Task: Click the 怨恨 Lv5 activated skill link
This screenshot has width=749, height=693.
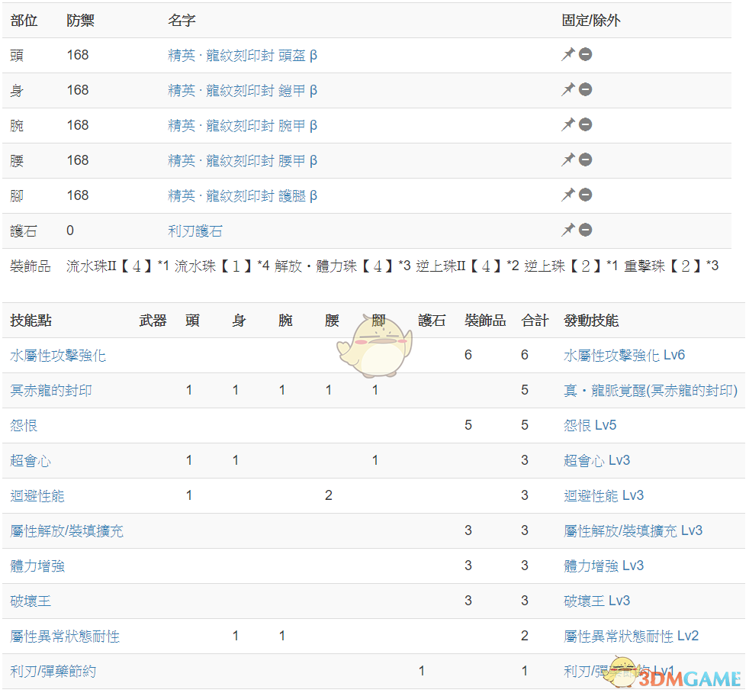Action: [x=590, y=426]
